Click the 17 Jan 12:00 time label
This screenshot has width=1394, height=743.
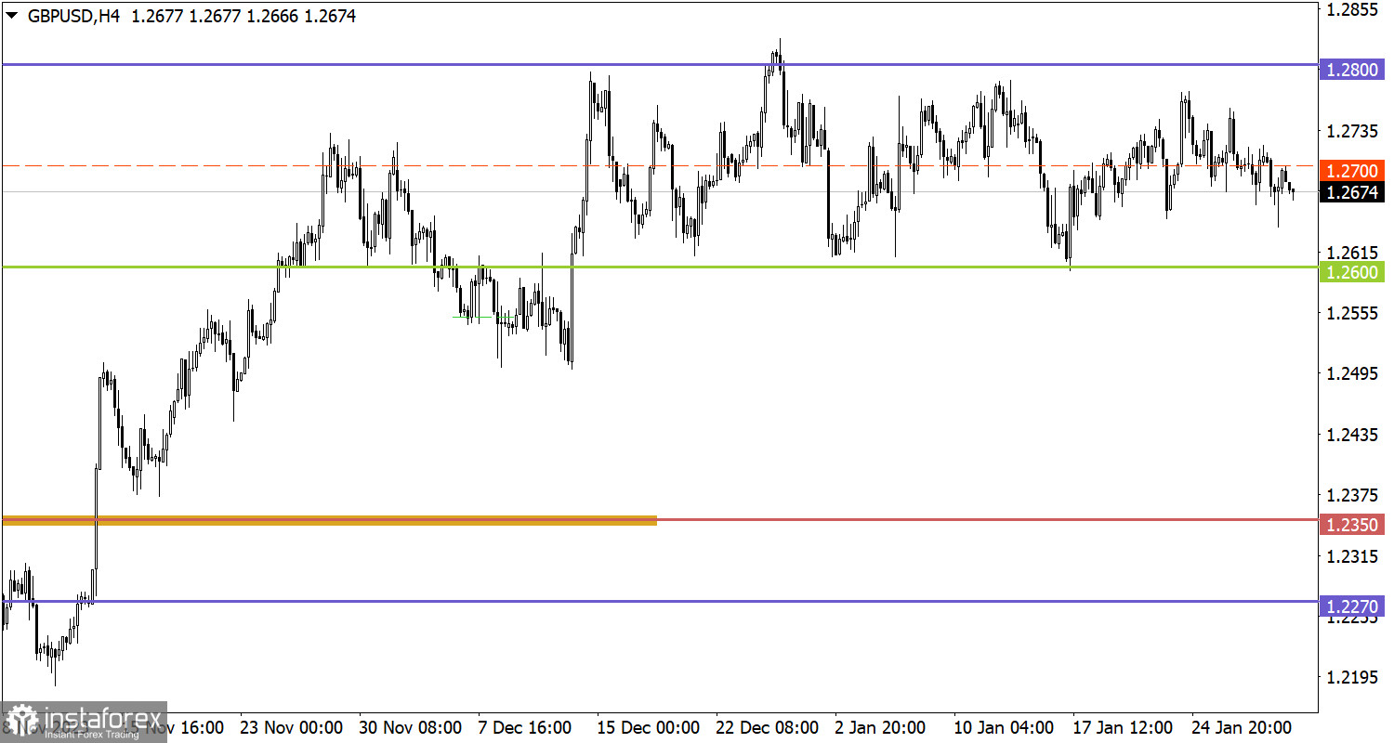tap(1124, 726)
